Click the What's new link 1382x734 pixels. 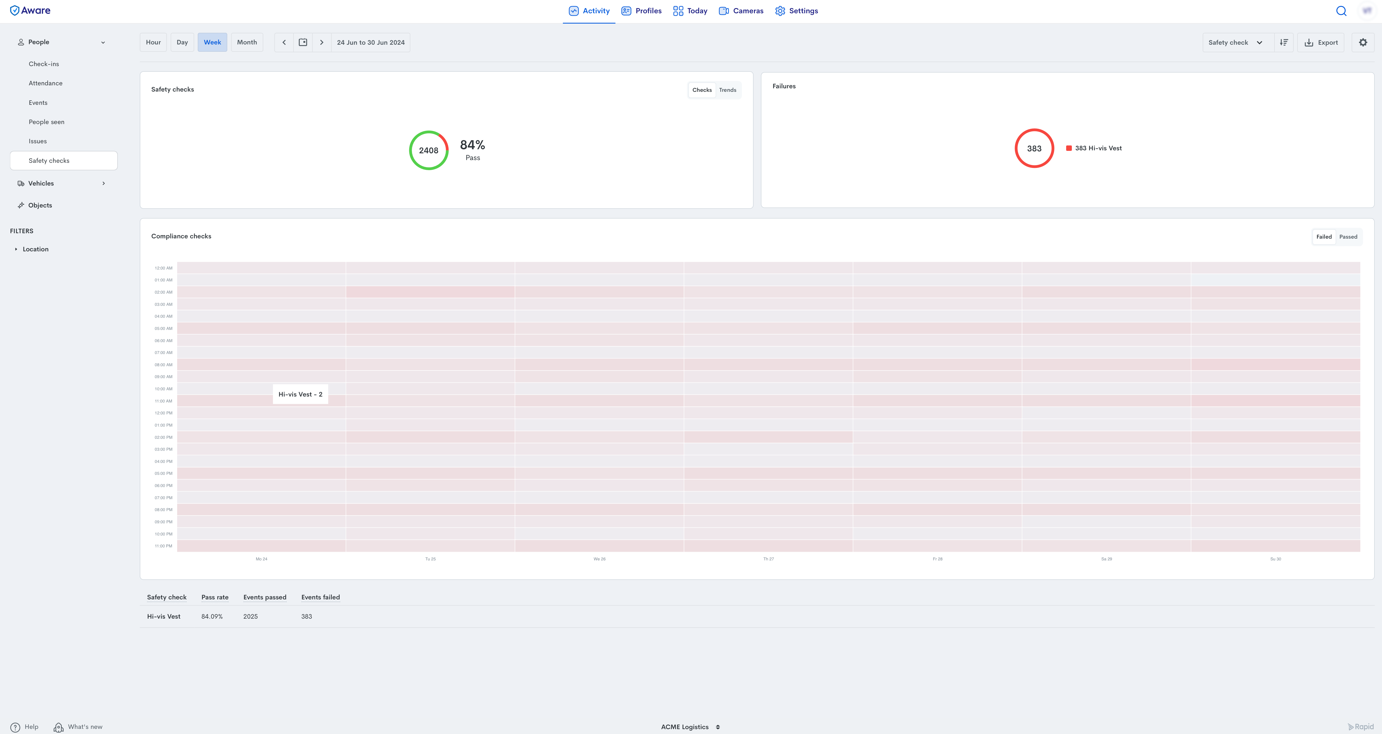85,727
